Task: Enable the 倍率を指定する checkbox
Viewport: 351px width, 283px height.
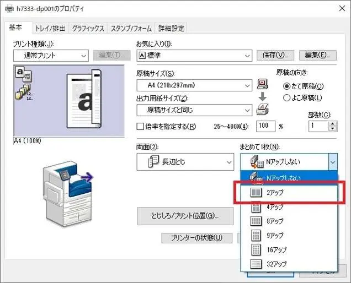Action: (x=140, y=126)
